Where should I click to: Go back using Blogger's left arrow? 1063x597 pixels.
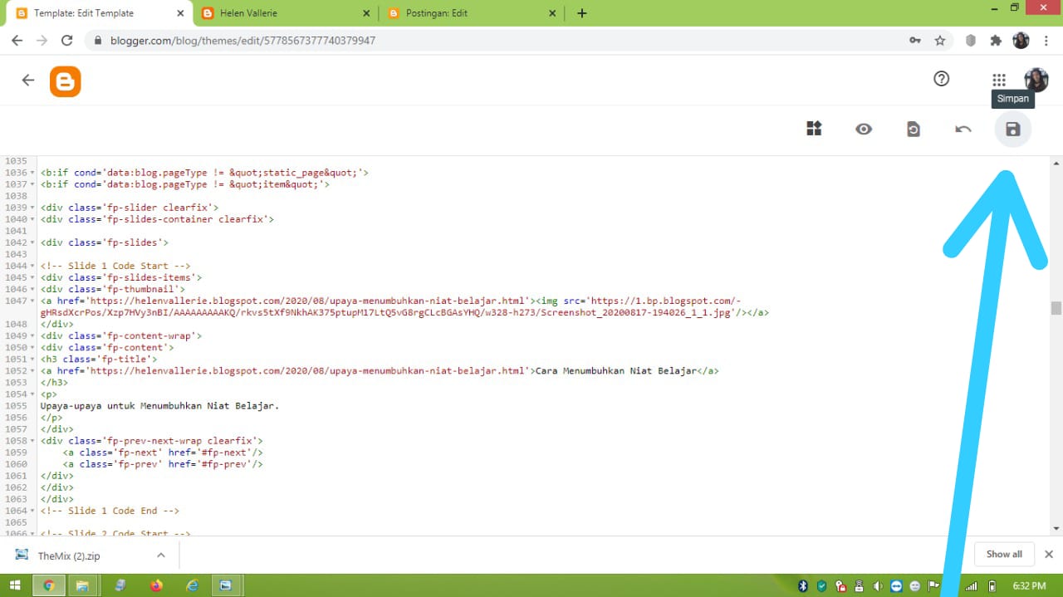28,80
